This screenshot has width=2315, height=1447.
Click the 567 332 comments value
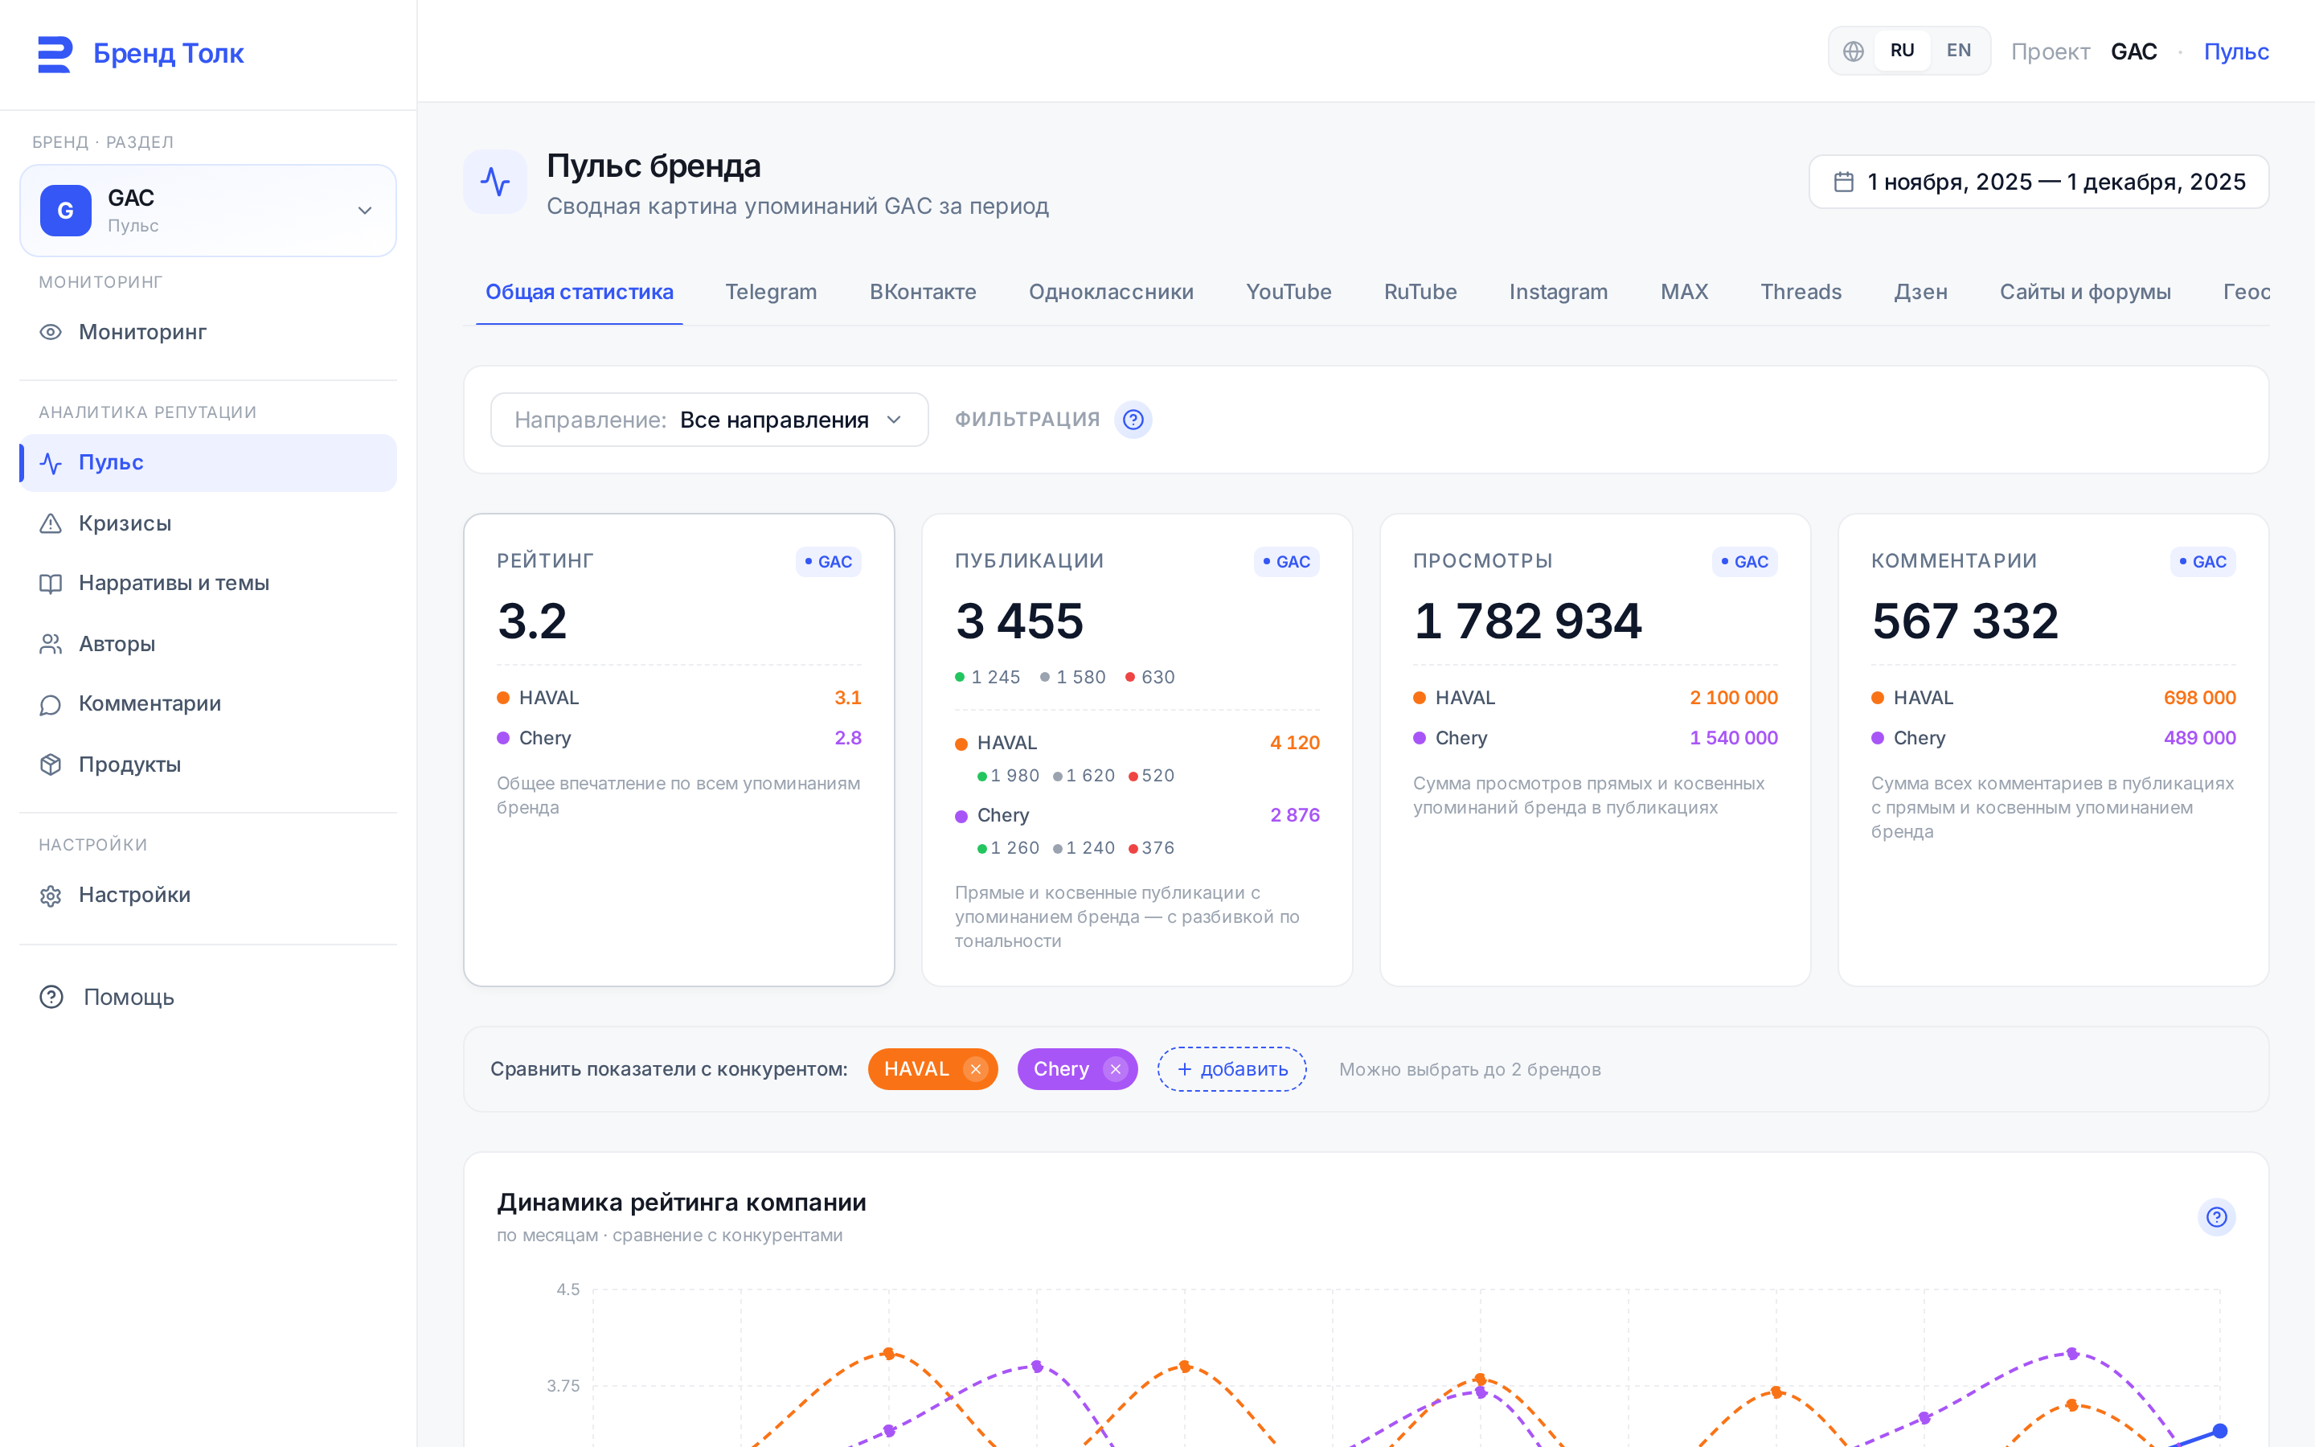1965,621
